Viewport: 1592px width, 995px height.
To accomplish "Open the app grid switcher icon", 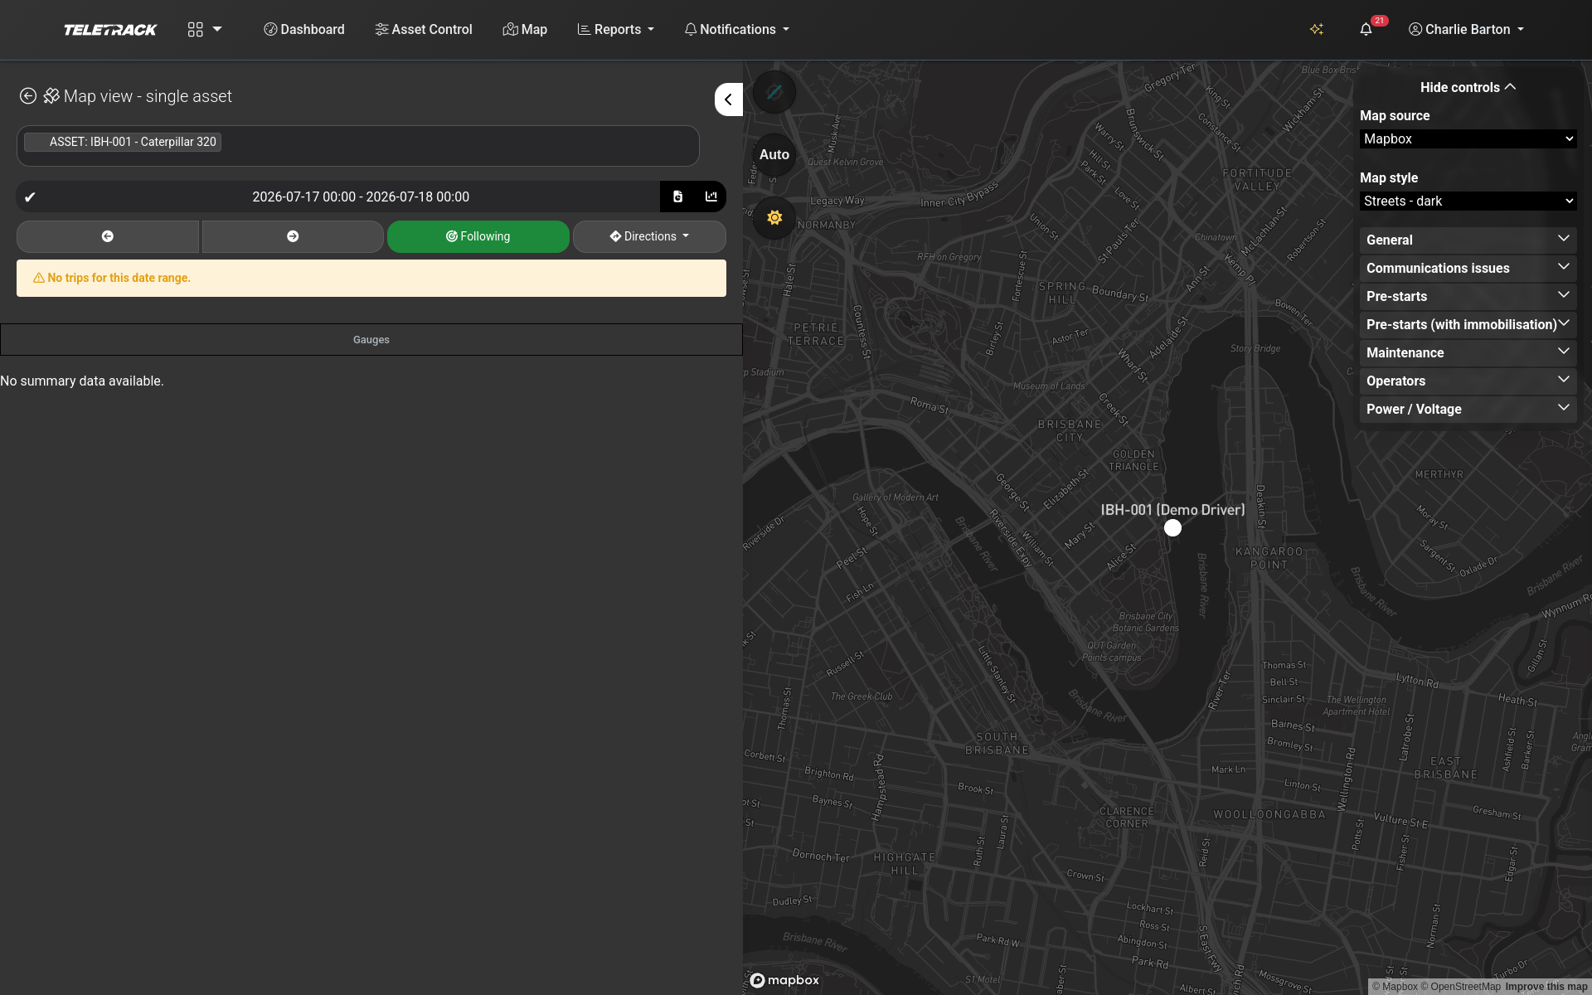I will pos(196,30).
